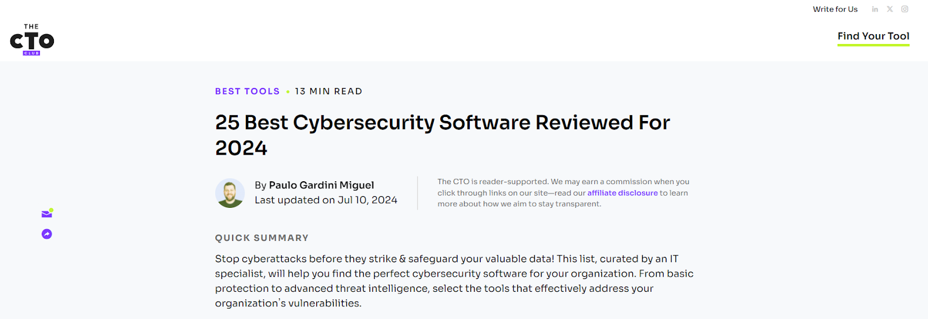Open the LinkedIn social icon
928x319 pixels.
[875, 9]
